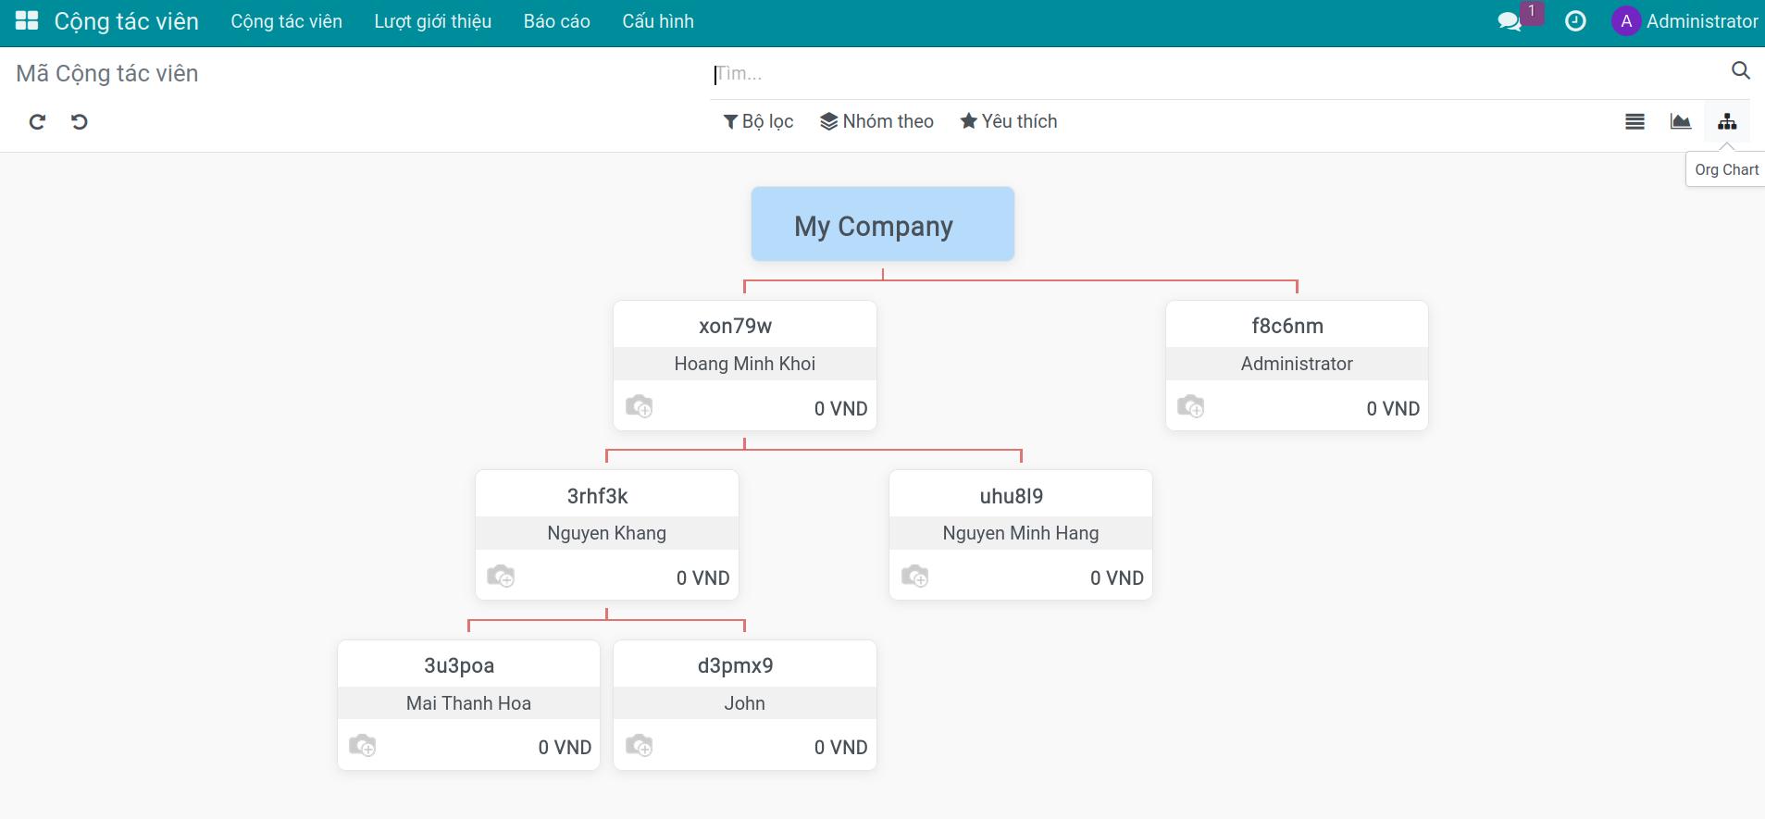Switch to Org Chart view

tap(1727, 121)
